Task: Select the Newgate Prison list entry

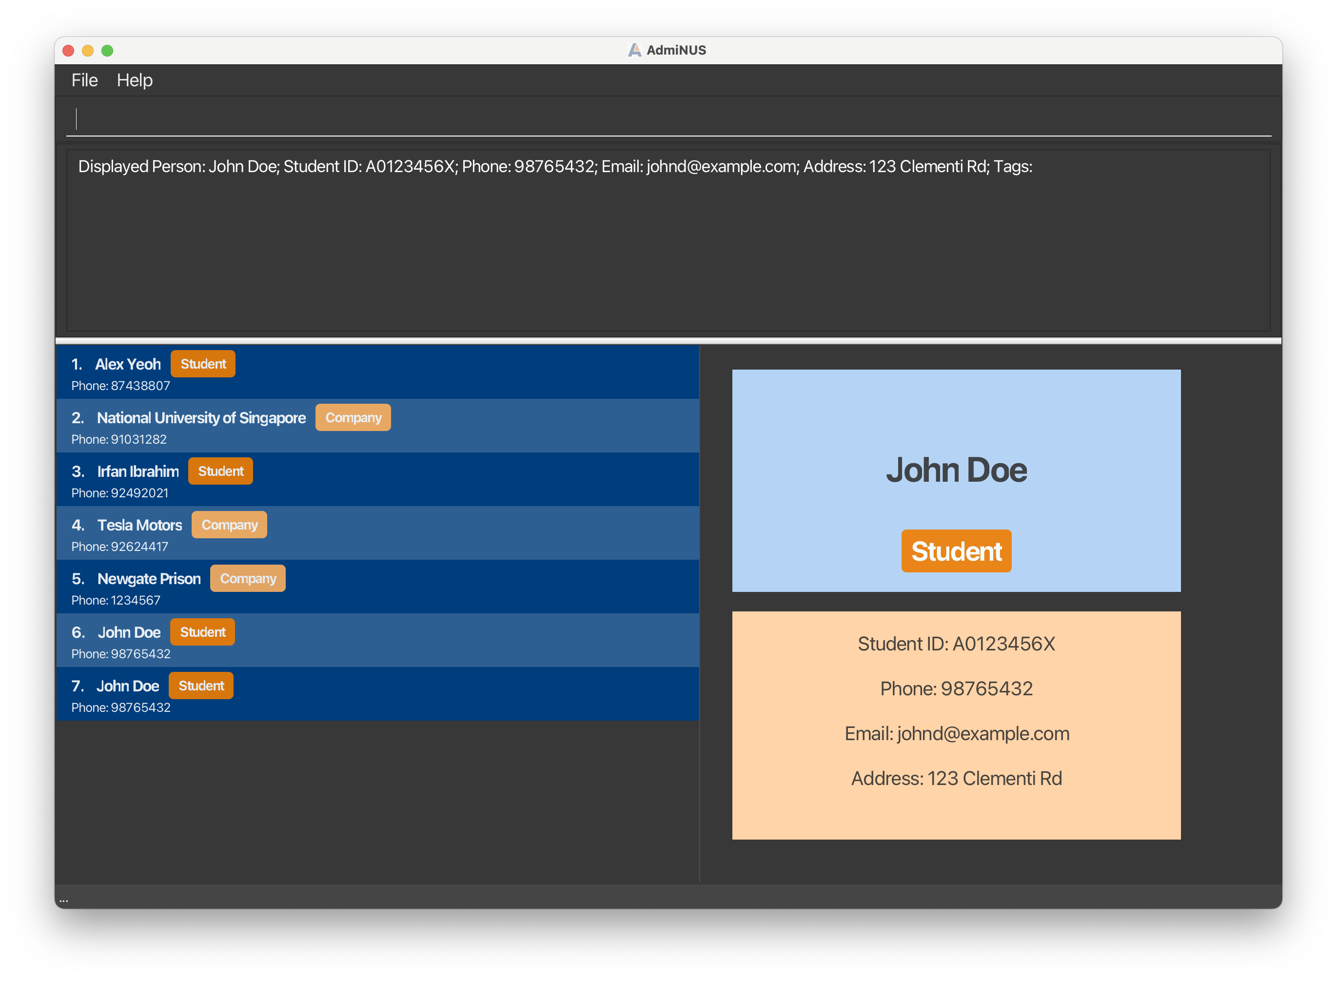Action: 148,579
